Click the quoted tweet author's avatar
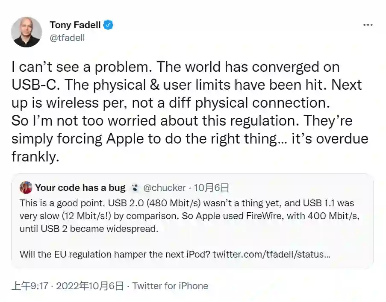This screenshot has width=386, height=302. [x=26, y=188]
